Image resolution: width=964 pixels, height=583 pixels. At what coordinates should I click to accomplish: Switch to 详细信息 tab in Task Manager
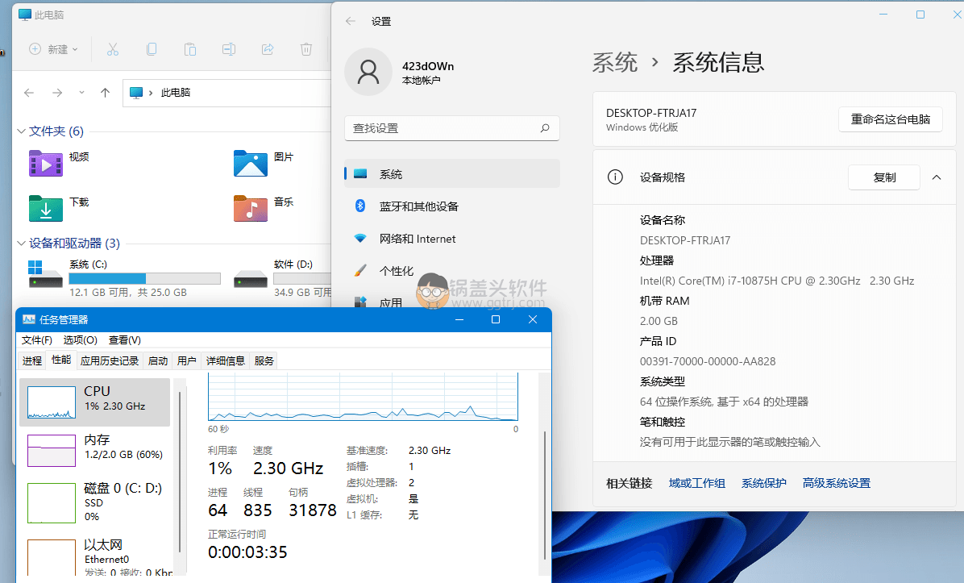[x=226, y=360]
